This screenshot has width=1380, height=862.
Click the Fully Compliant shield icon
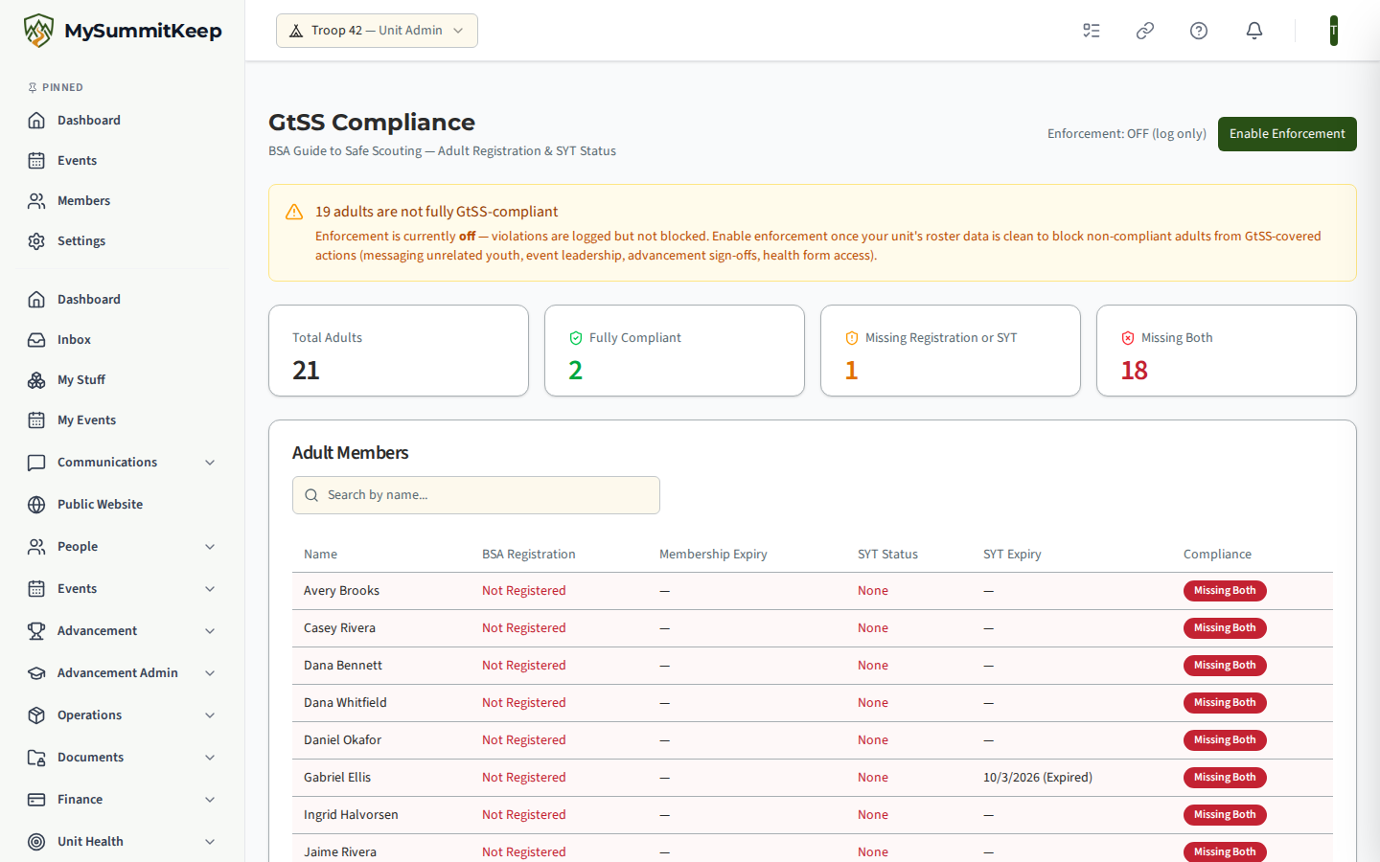click(x=576, y=338)
